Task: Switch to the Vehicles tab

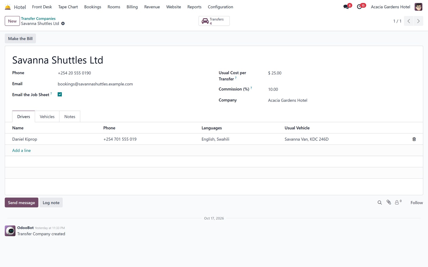Action: (x=47, y=117)
